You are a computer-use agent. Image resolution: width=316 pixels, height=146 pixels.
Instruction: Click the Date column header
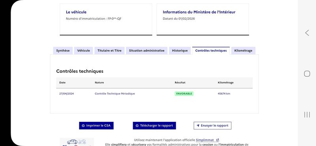(62, 83)
